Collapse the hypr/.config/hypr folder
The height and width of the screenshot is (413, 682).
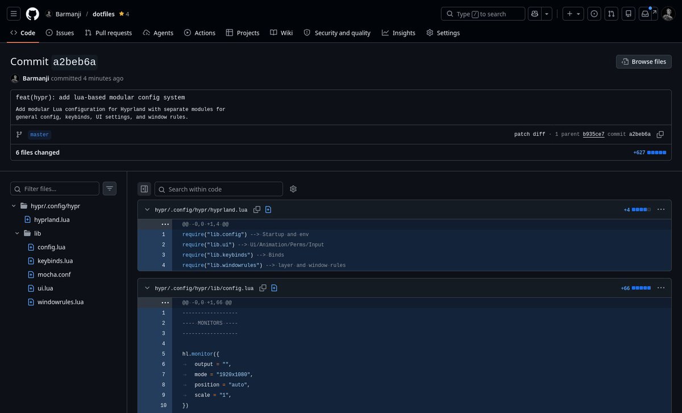pos(14,206)
